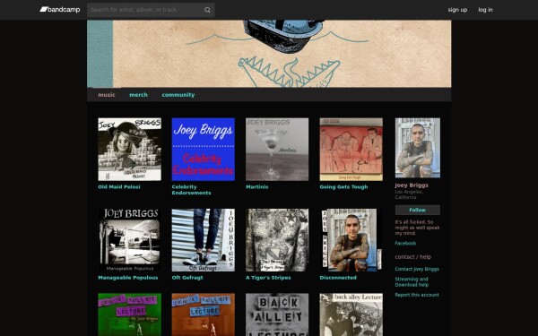Image resolution: width=538 pixels, height=336 pixels.
Task: Open the Old Maid Pelosi album cover
Action: [x=129, y=149]
